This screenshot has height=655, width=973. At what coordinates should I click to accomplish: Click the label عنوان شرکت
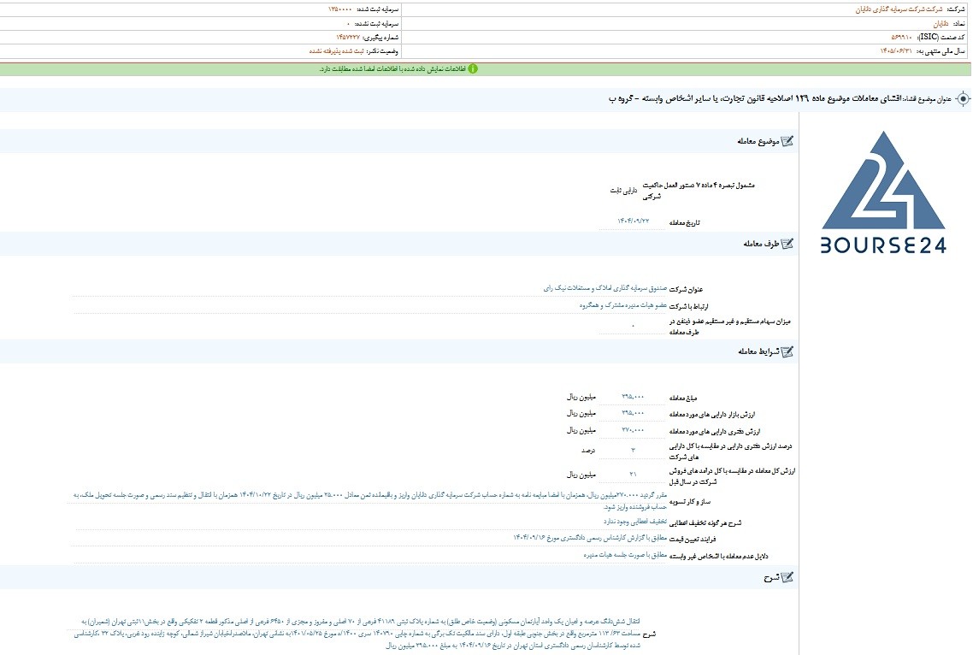click(x=687, y=289)
